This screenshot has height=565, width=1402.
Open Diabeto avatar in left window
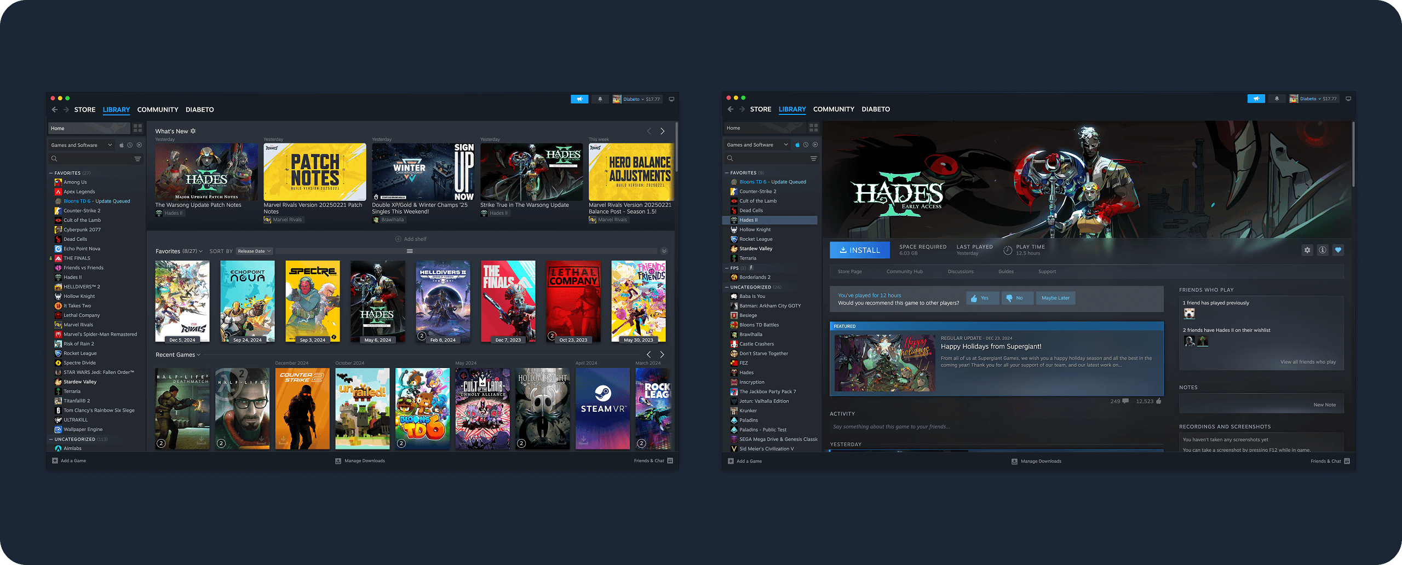pos(617,99)
